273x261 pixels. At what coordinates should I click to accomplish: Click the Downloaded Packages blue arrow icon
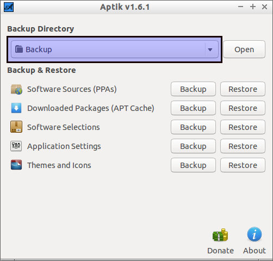[x=16, y=108]
